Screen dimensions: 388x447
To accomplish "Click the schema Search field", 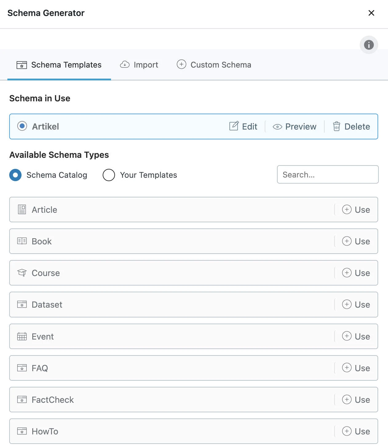I will click(327, 175).
